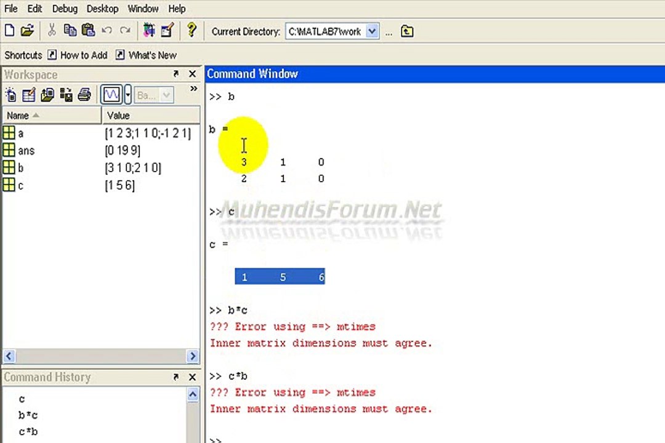Undock the Command History panel
Viewport: 665px width, 443px height.
(x=175, y=377)
